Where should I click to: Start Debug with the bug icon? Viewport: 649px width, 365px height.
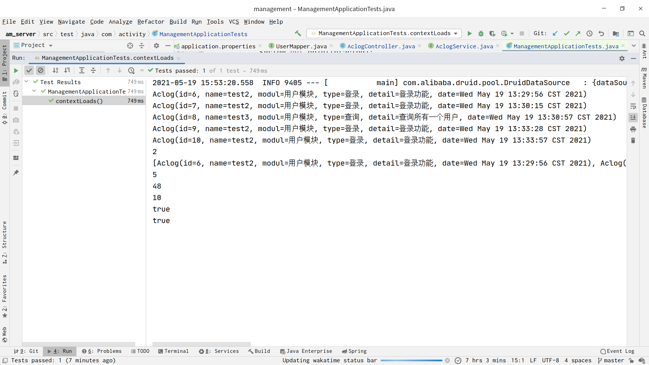pyautogui.click(x=481, y=33)
